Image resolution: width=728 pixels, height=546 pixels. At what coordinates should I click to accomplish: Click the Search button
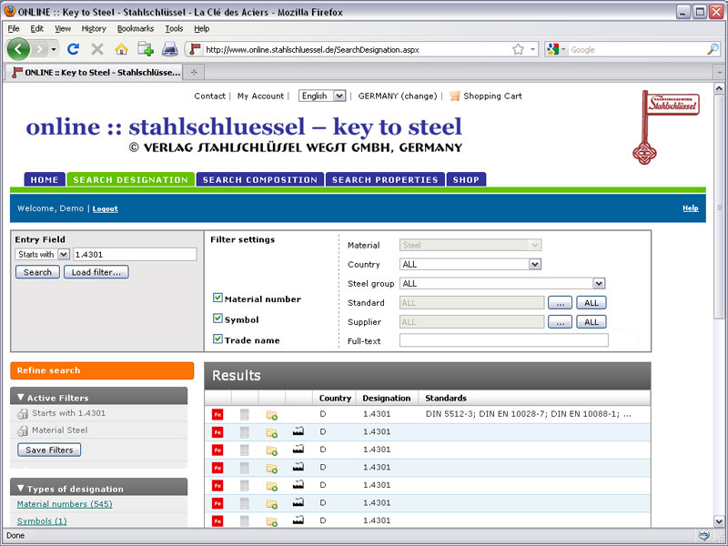tap(37, 272)
